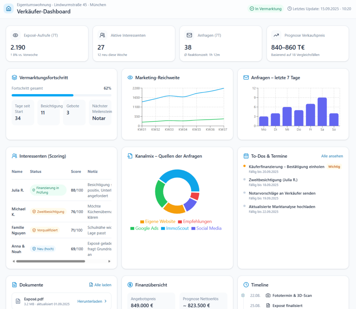Click the eye icon in Exposé-Aufrufe card
Screen dimensions: 356x309
(x=15, y=35)
